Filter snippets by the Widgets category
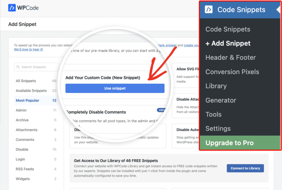The height and width of the screenshot is (190, 282). (x=23, y=179)
